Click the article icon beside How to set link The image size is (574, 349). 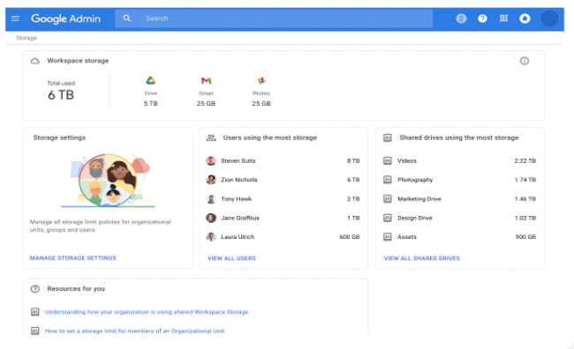point(35,330)
